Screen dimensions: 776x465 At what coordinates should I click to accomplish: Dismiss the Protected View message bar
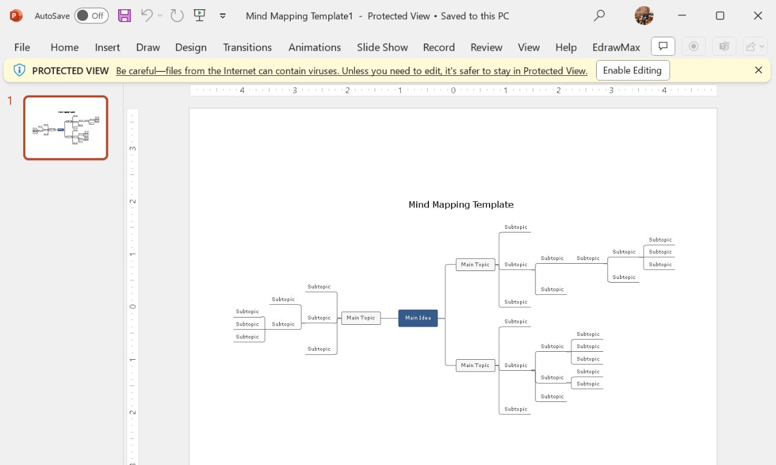(758, 70)
